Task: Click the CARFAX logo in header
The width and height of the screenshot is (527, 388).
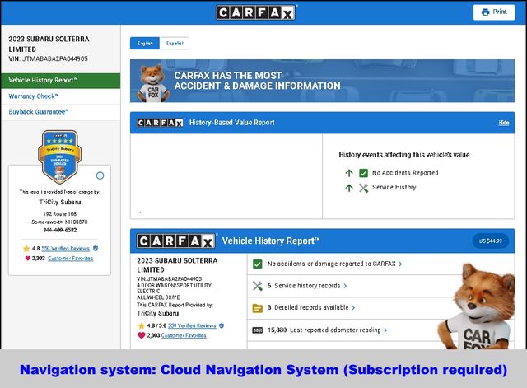Action: (256, 13)
